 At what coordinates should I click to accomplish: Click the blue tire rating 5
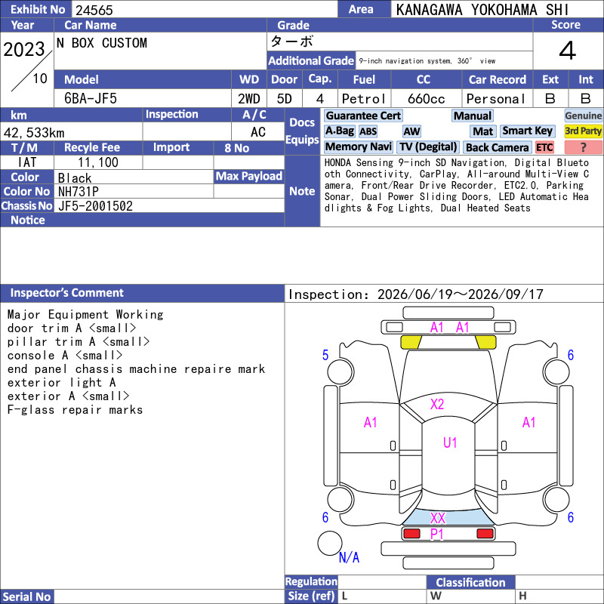pos(325,355)
